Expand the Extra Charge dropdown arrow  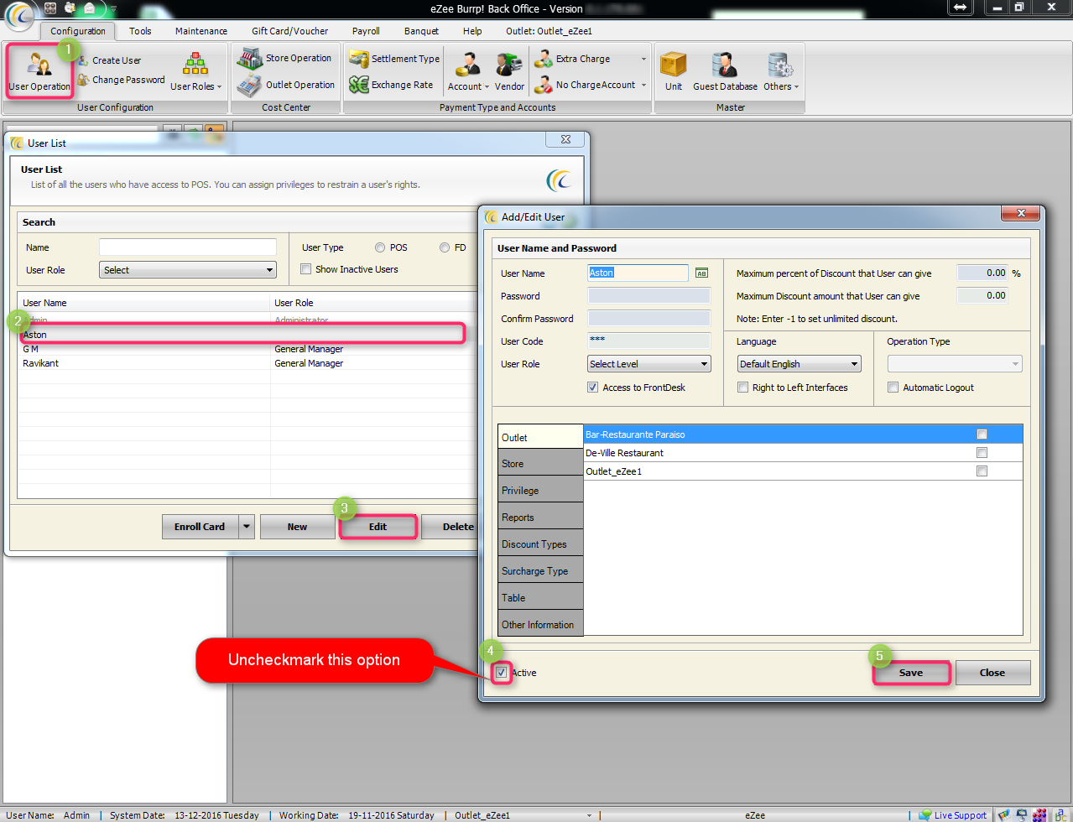pyautogui.click(x=643, y=59)
